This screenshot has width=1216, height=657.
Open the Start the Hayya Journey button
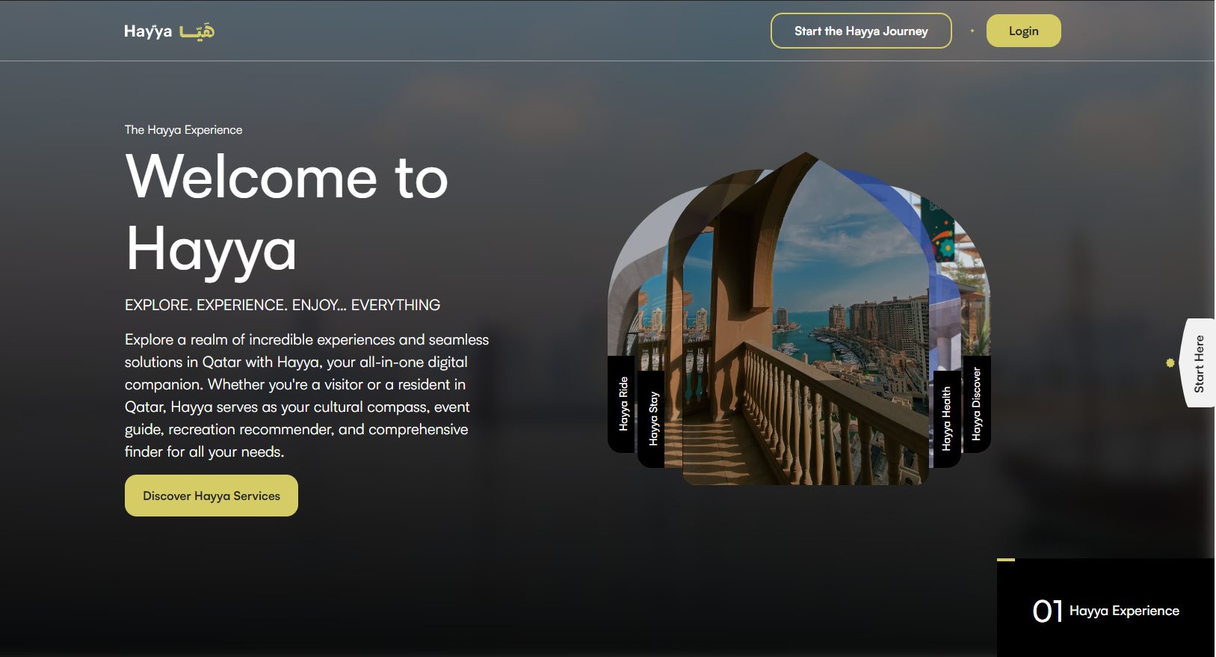pyautogui.click(x=861, y=31)
